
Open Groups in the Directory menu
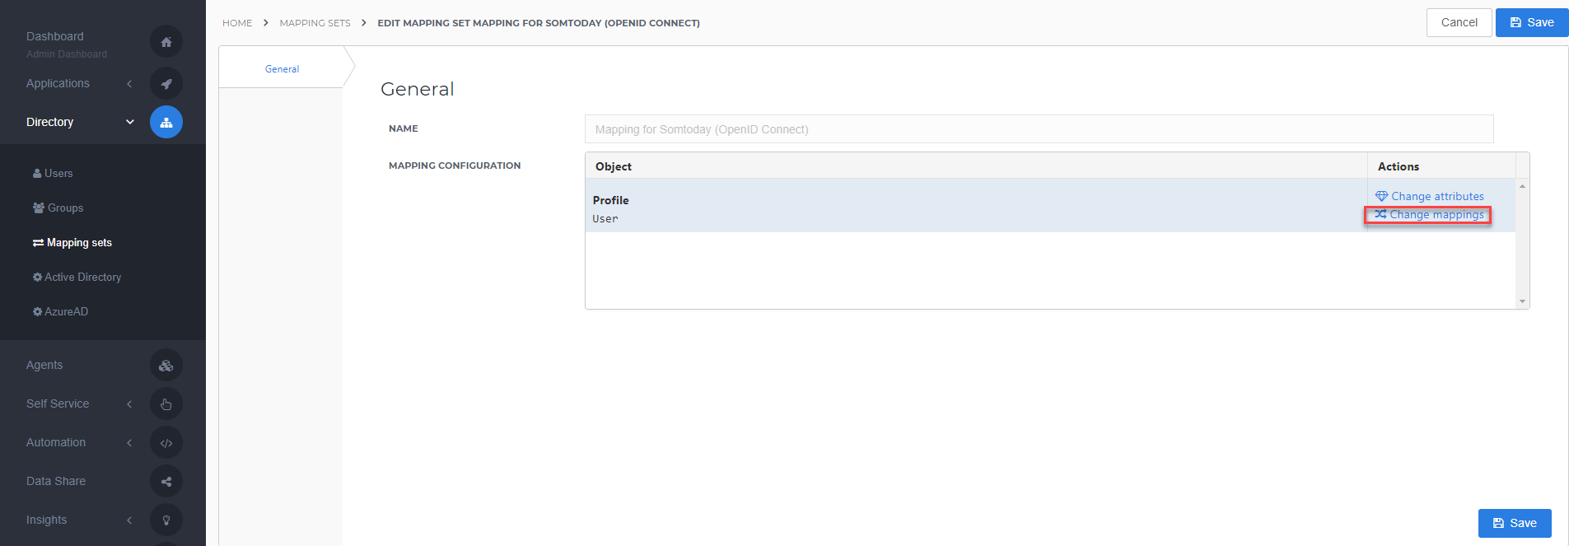58,208
